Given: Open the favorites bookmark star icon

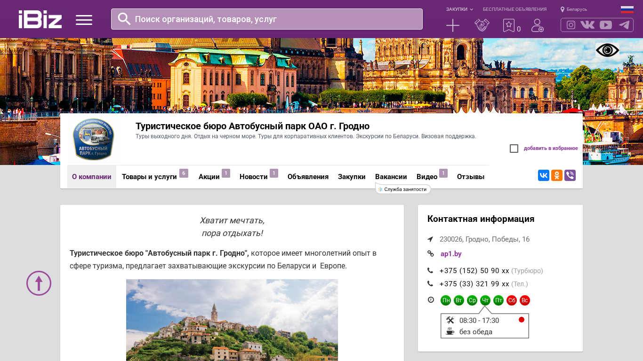Looking at the screenshot, I should click(x=509, y=25).
